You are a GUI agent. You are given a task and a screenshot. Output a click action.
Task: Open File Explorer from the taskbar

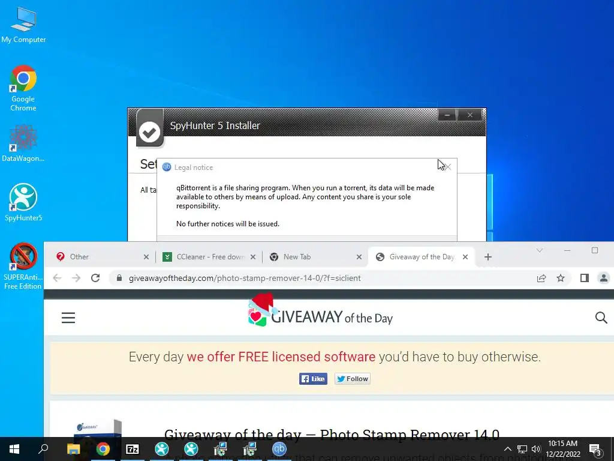pos(74,449)
